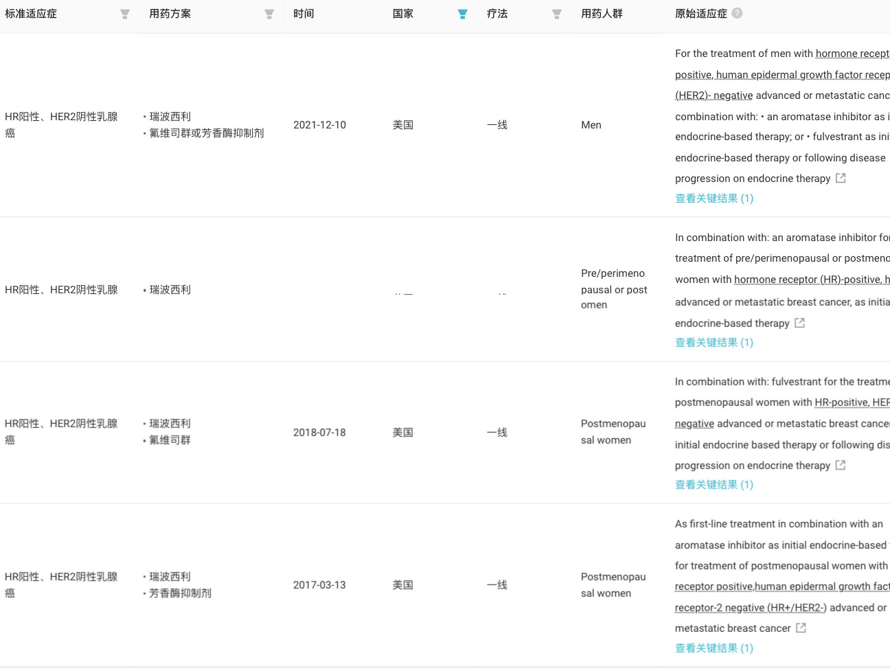The width and height of the screenshot is (890, 669).
Task: View 查看关键结果 (1) for Pre/perimenopausal row
Action: [x=714, y=343]
